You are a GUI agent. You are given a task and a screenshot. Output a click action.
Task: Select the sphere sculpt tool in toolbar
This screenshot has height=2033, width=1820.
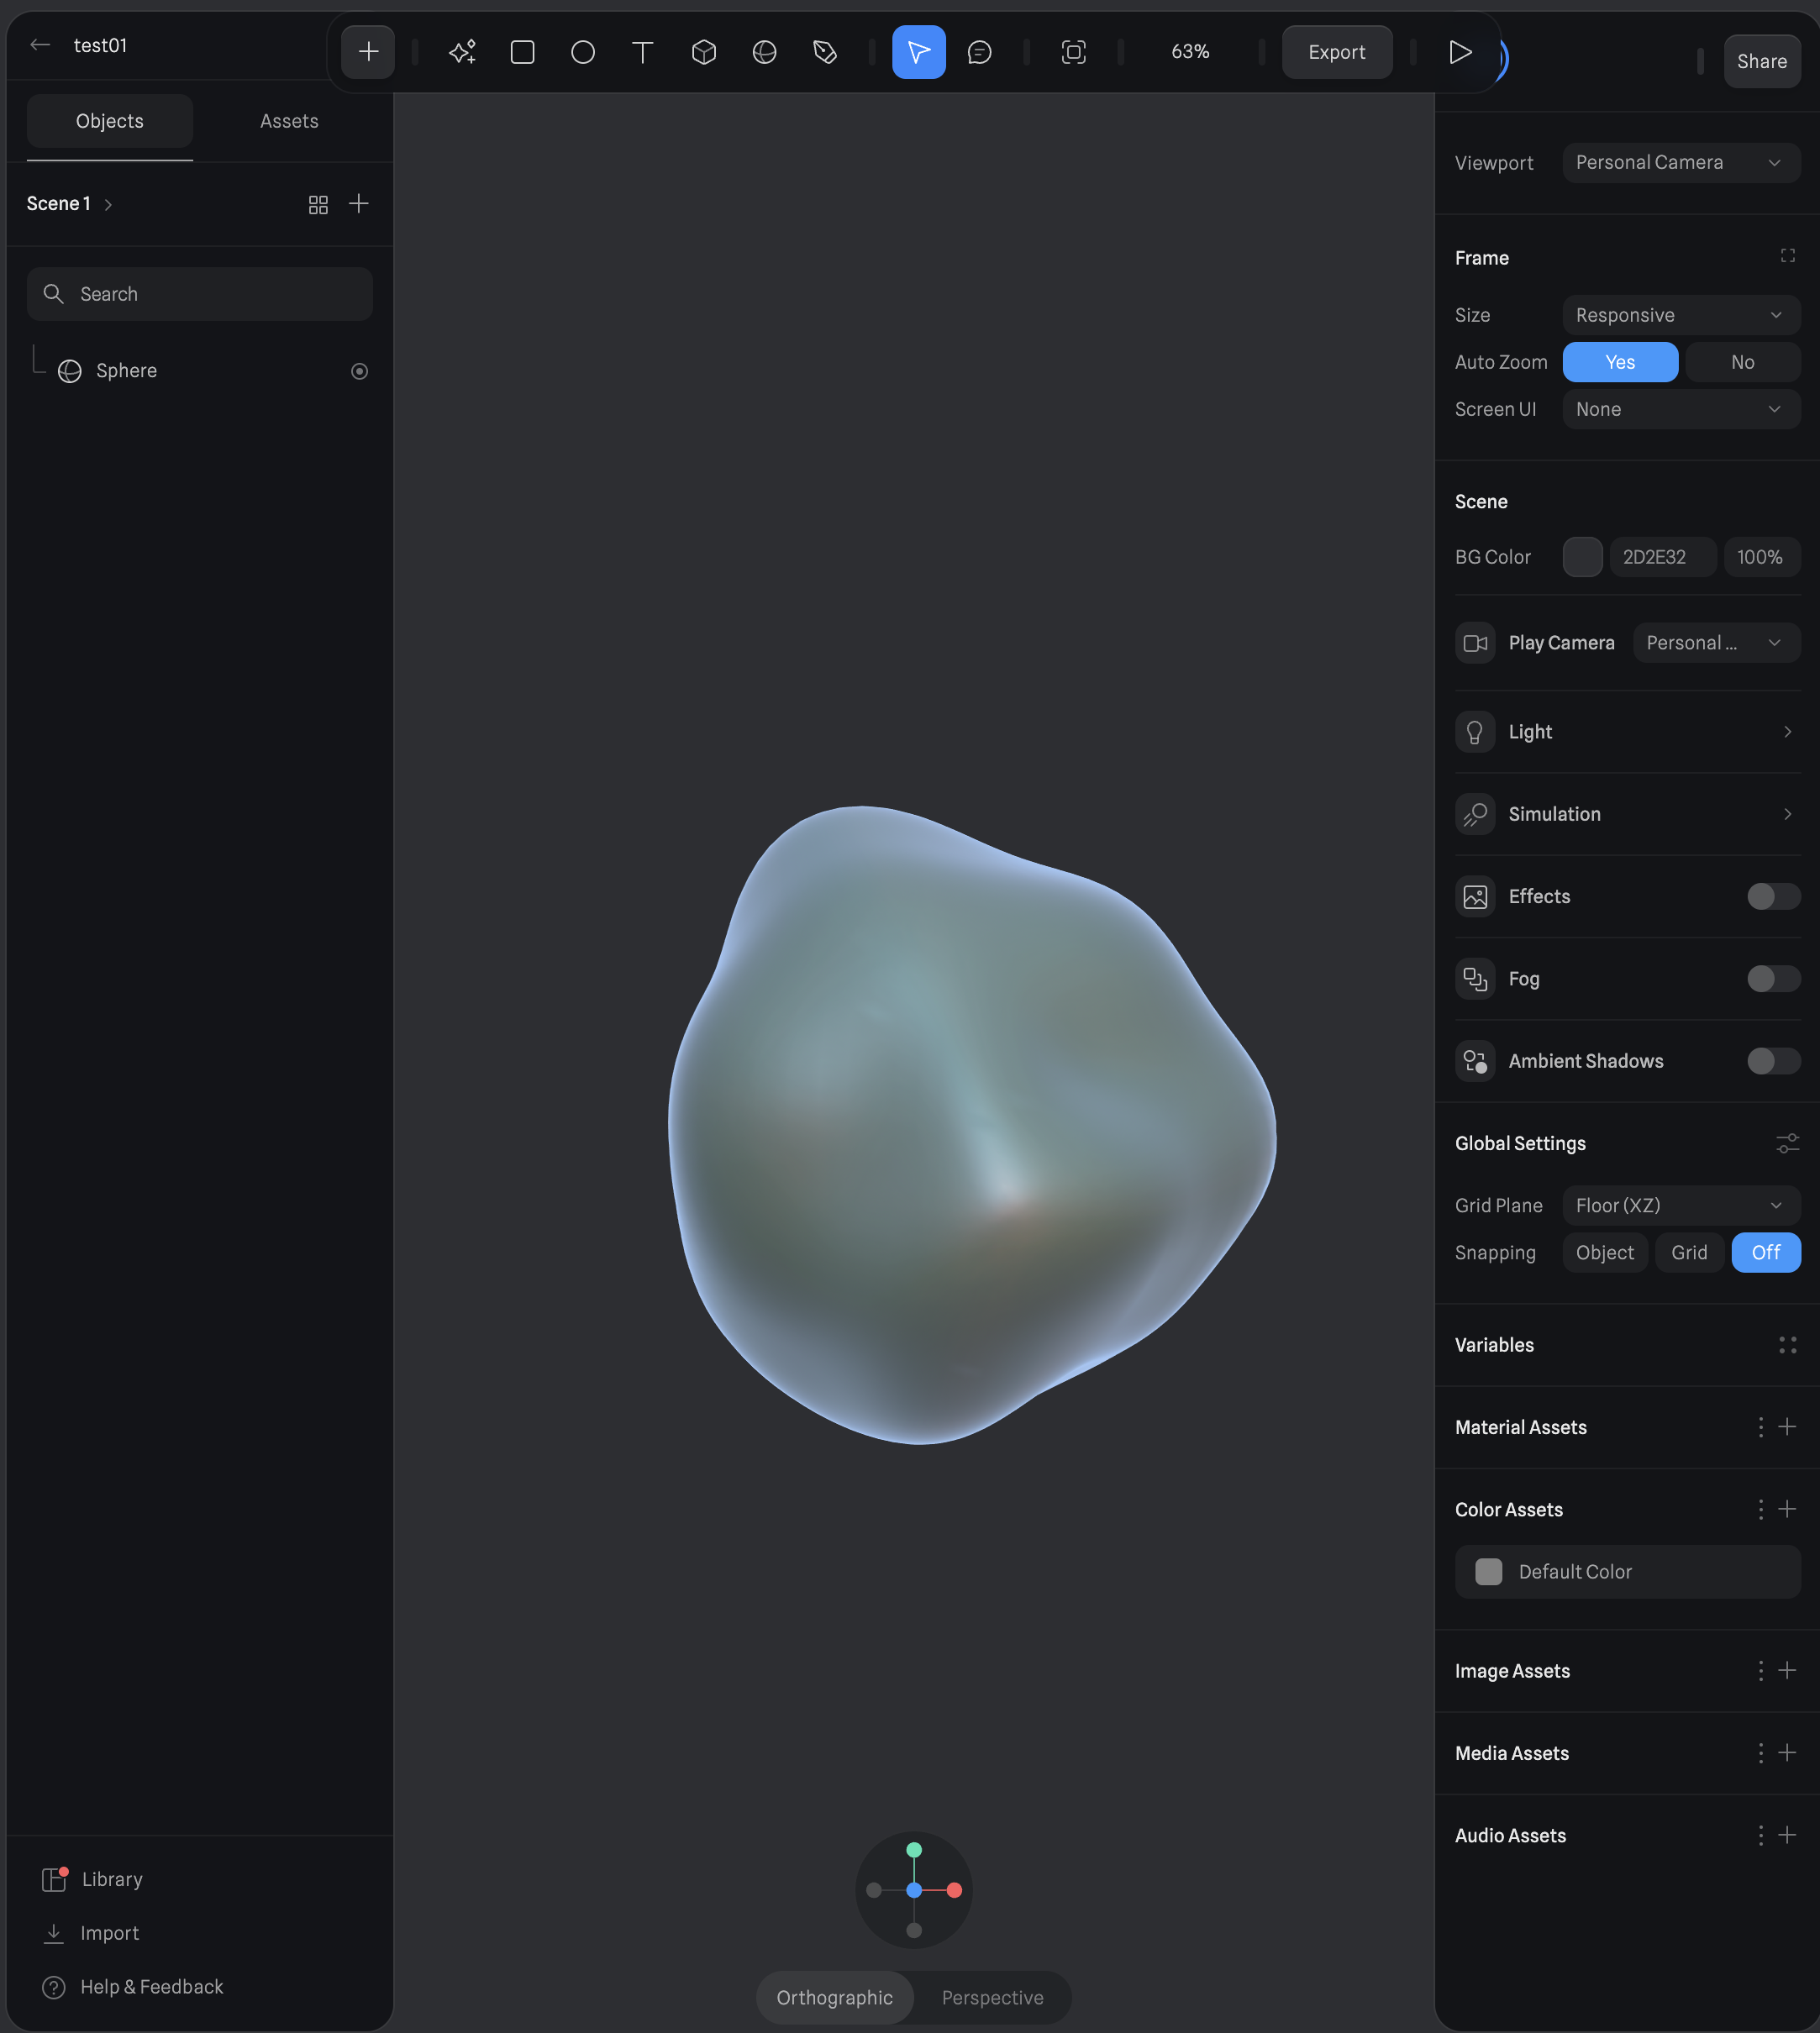point(764,52)
